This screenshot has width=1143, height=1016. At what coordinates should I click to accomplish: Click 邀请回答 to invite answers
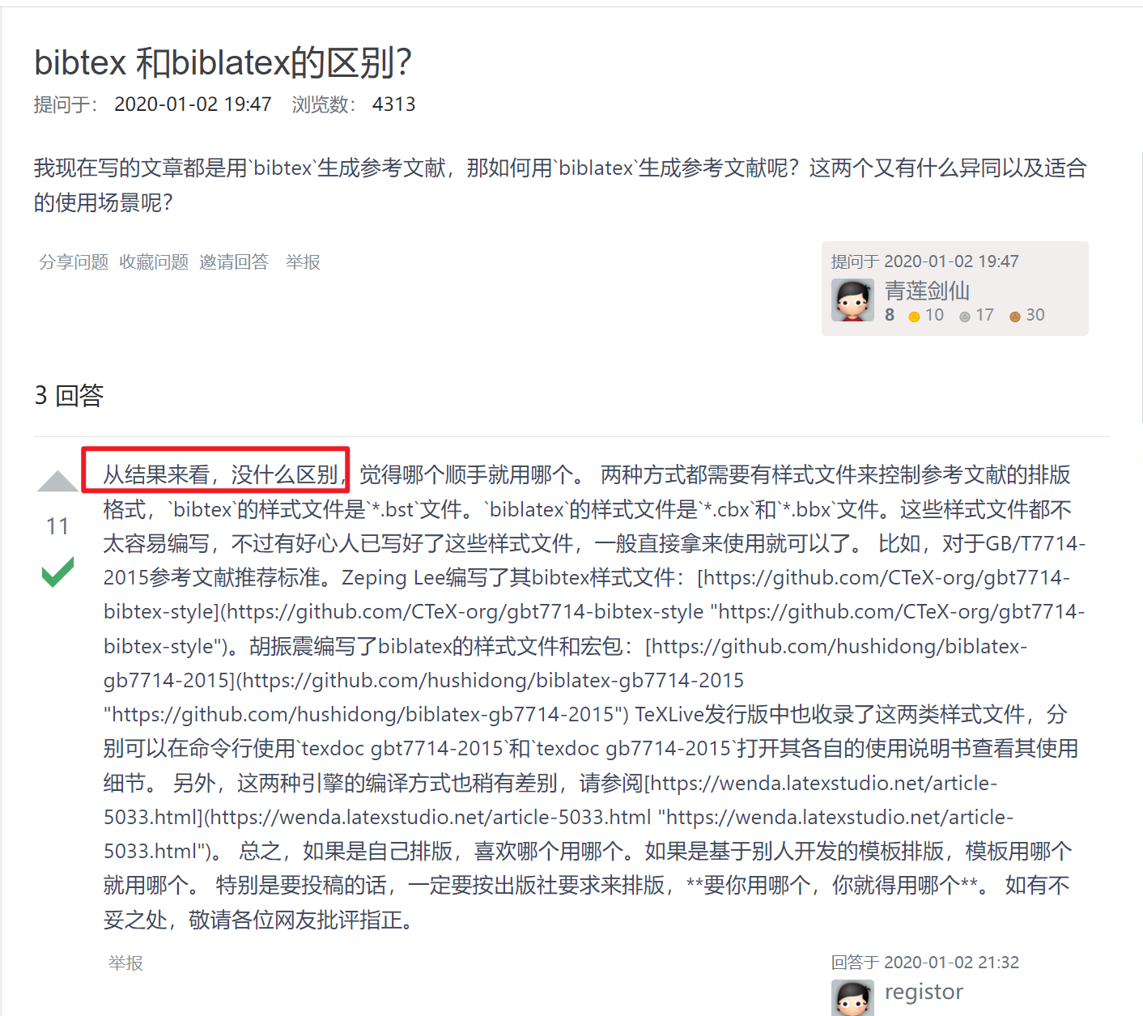click(234, 262)
